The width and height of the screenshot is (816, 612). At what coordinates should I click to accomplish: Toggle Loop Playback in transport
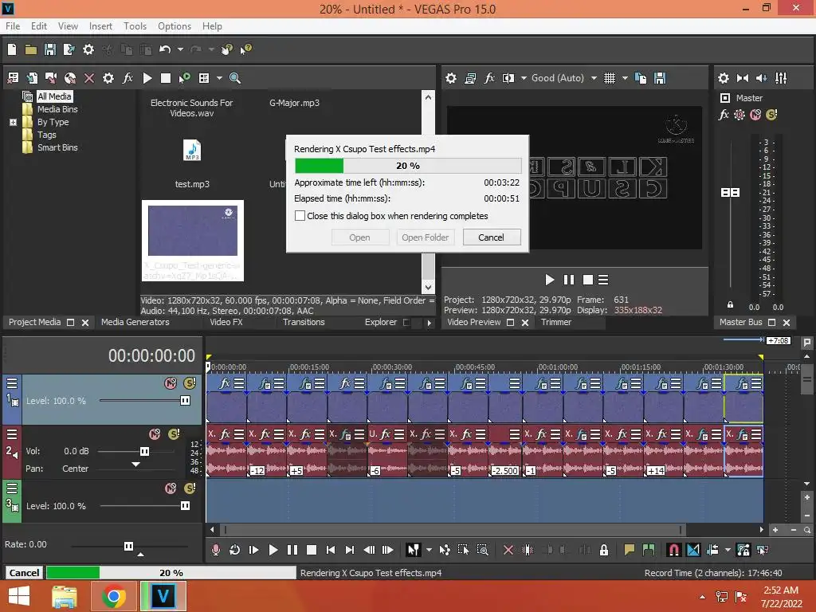coord(235,550)
